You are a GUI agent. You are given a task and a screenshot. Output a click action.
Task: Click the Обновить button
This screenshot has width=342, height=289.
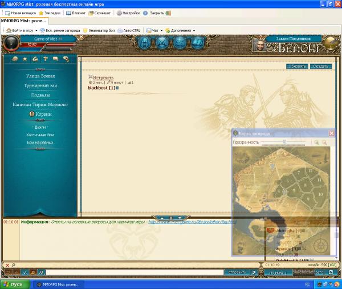(297, 66)
